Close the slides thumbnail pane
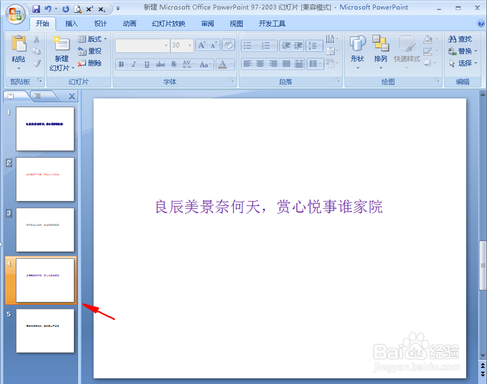Screen dimensions: 487x384 pos(72,96)
